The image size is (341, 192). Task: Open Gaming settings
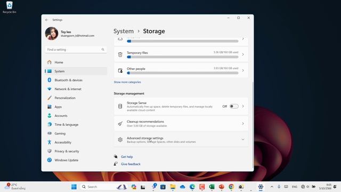[x=76, y=133]
